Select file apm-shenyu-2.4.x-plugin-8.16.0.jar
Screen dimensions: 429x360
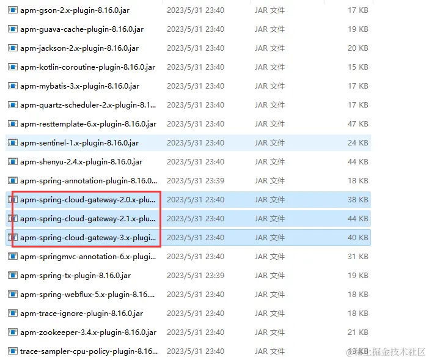click(x=81, y=162)
